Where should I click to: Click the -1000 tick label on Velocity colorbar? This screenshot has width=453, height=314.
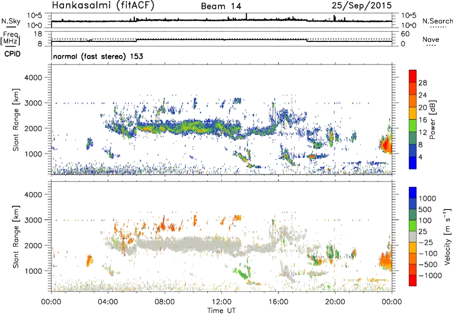[x=430, y=275]
